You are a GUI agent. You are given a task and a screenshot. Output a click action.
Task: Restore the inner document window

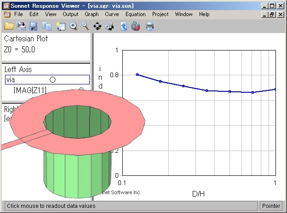tap(272, 14)
